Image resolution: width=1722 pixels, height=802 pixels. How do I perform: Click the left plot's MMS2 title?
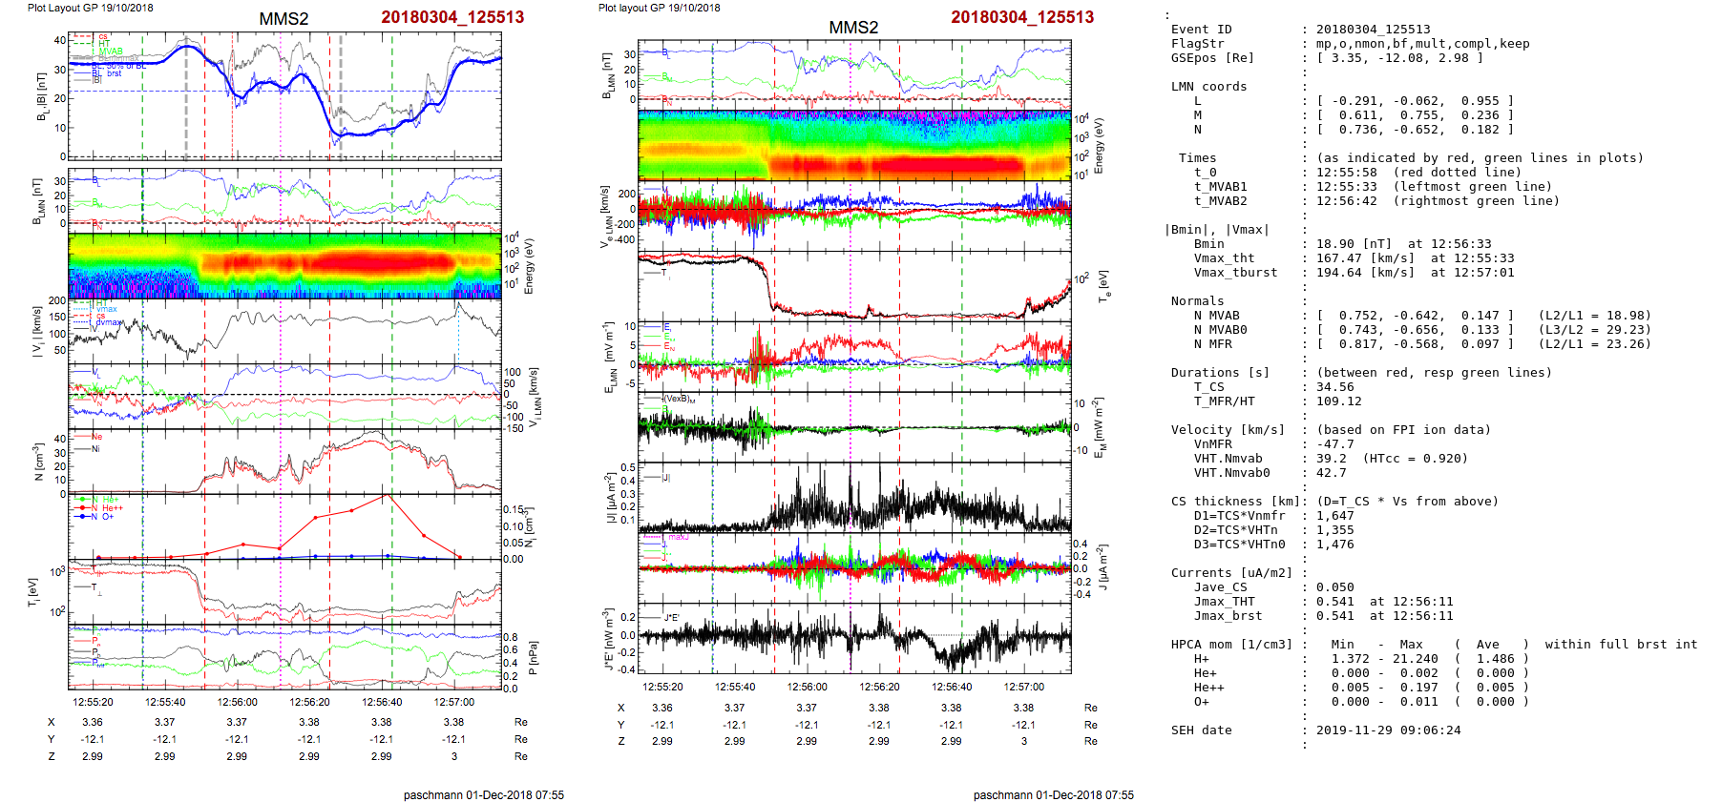click(x=283, y=19)
